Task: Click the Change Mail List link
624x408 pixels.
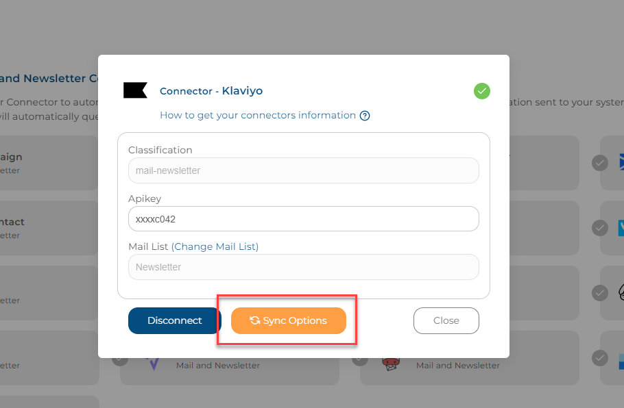Action: (x=215, y=246)
